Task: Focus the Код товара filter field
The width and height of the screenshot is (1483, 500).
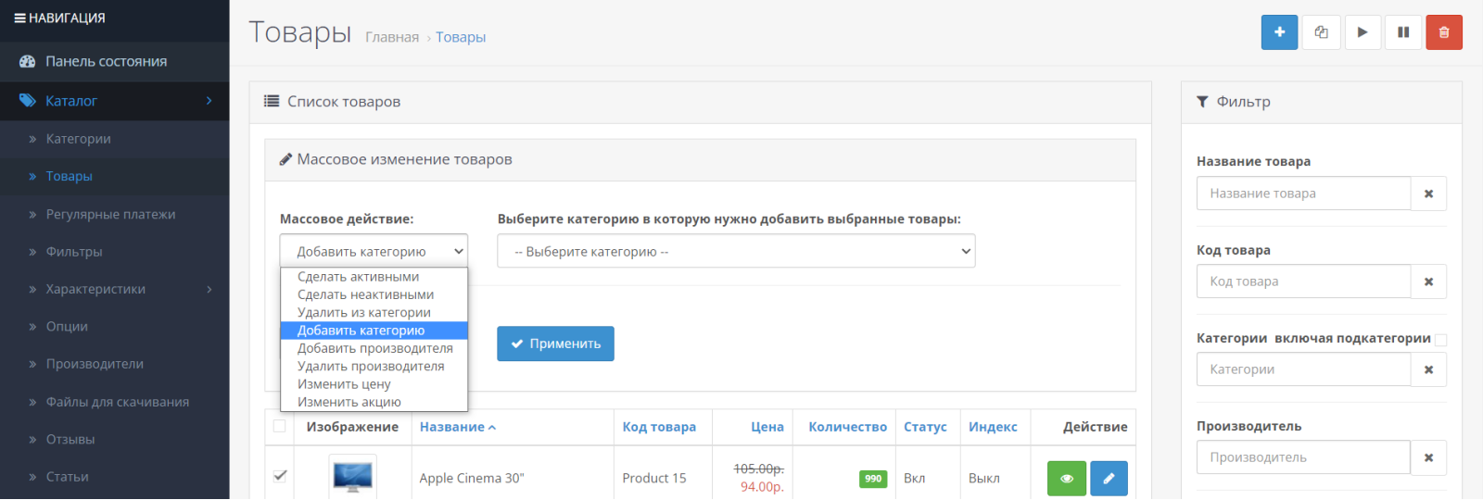Action: coord(1303,281)
